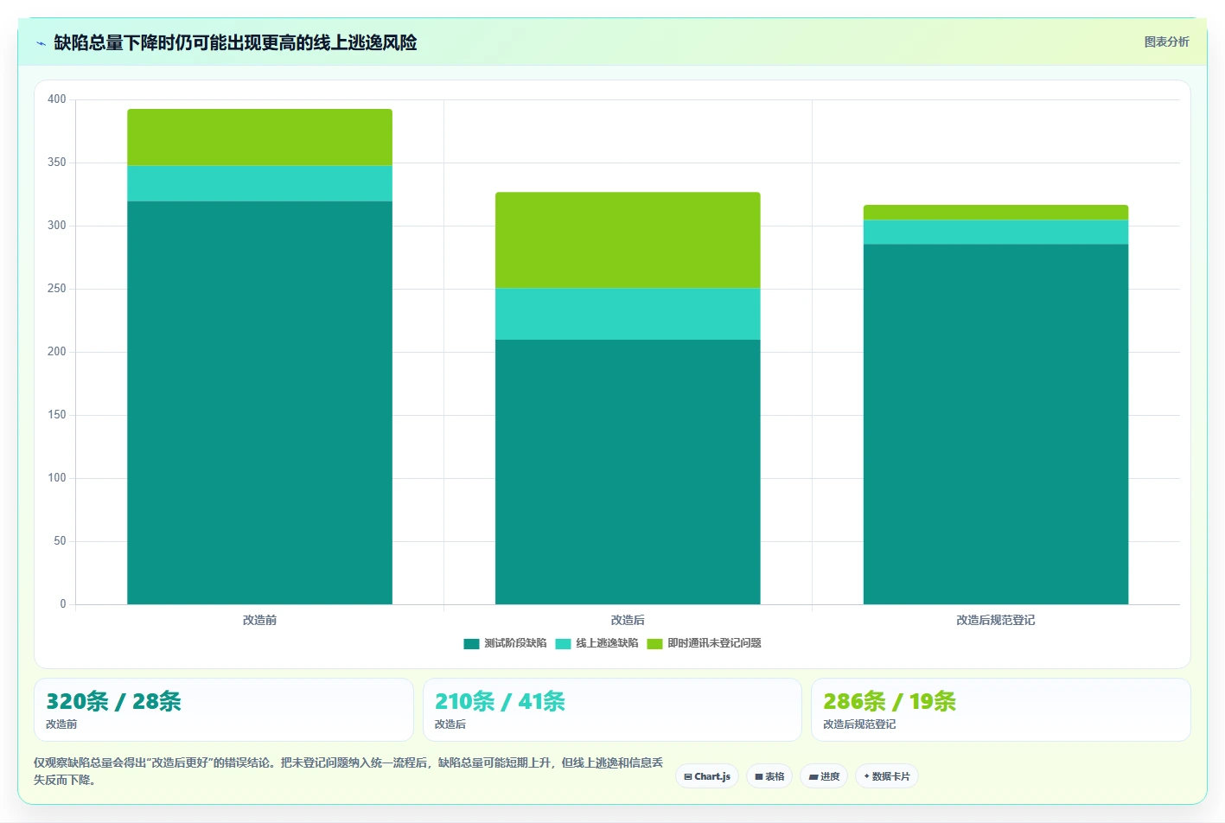Click the 200 y-axis tick label
Viewport: 1225px width, 823px height.
(57, 352)
